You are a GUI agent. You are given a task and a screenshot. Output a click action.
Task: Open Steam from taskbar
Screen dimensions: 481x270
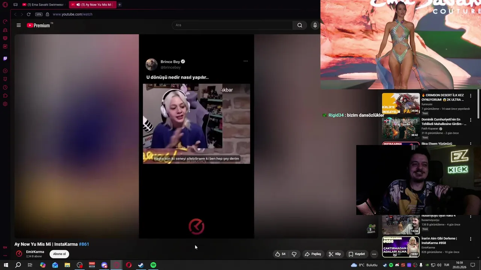(x=141, y=265)
